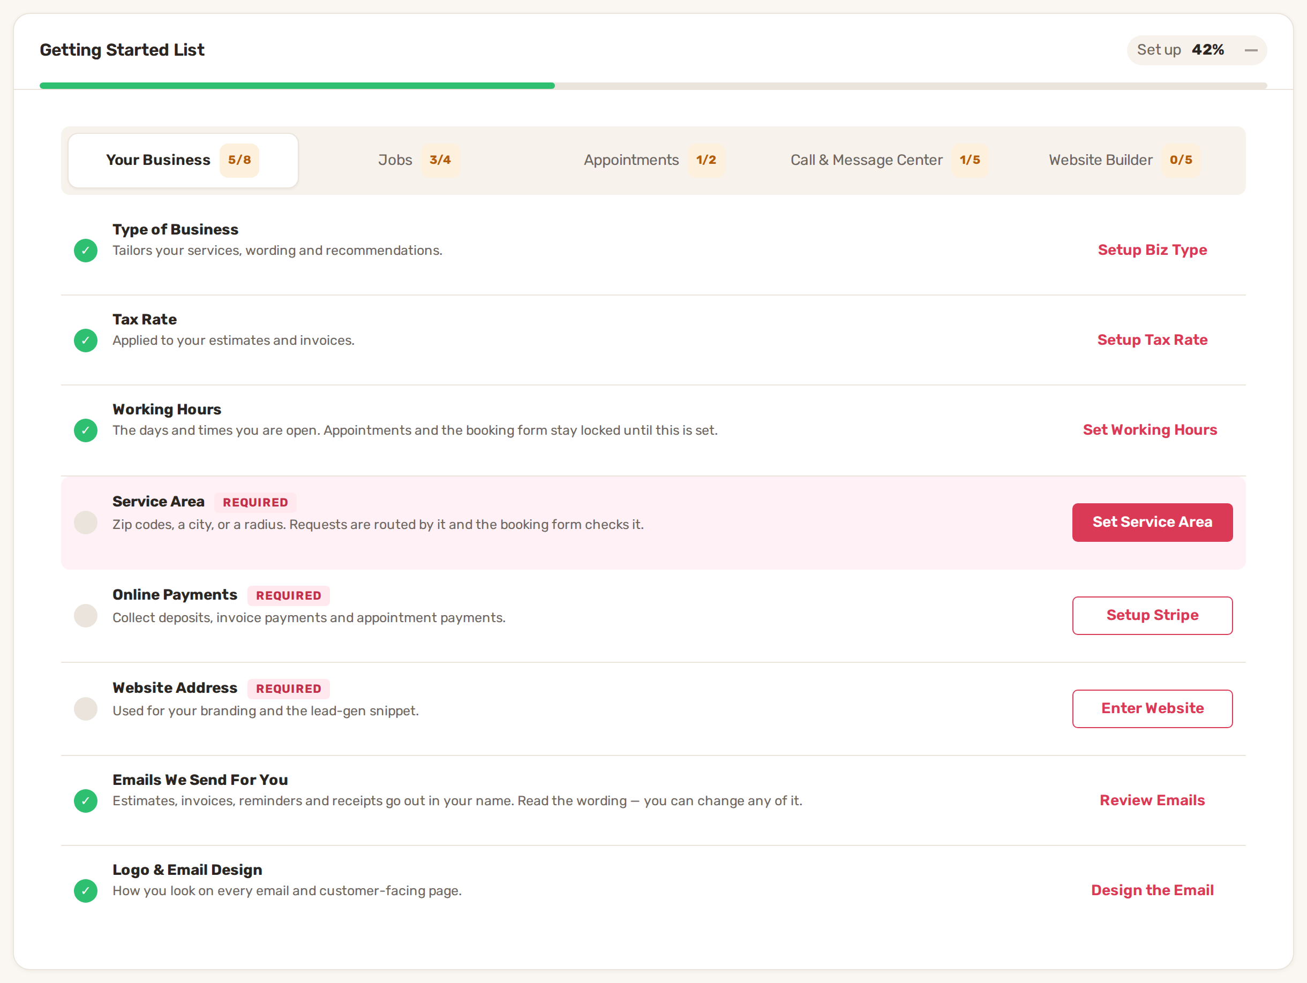Viewport: 1307px width, 983px height.
Task: Click the green check for Logo & Email Design
Action: [x=86, y=891]
